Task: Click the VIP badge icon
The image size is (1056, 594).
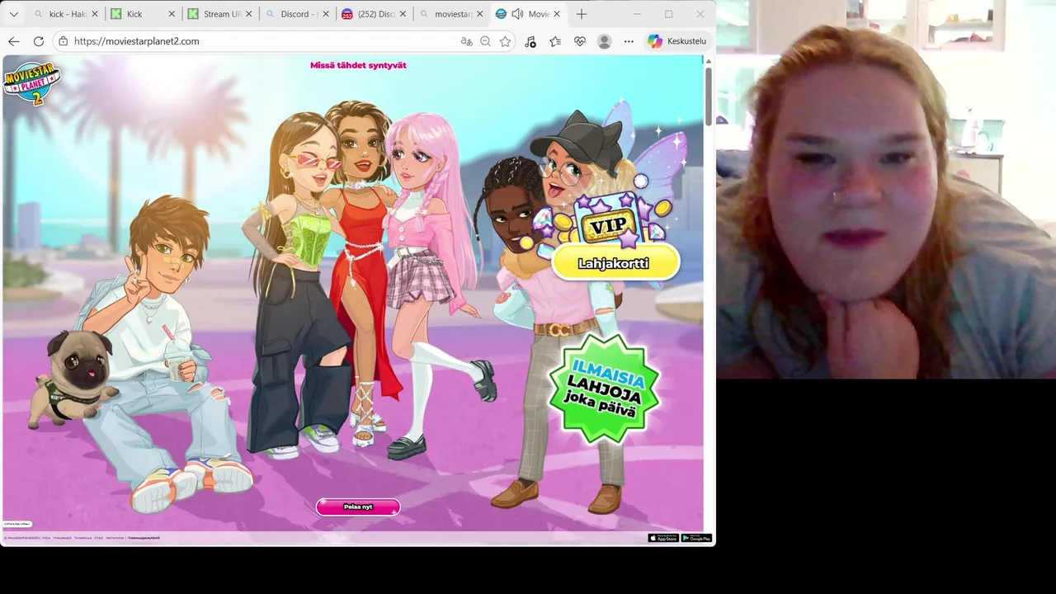Action: point(610,225)
